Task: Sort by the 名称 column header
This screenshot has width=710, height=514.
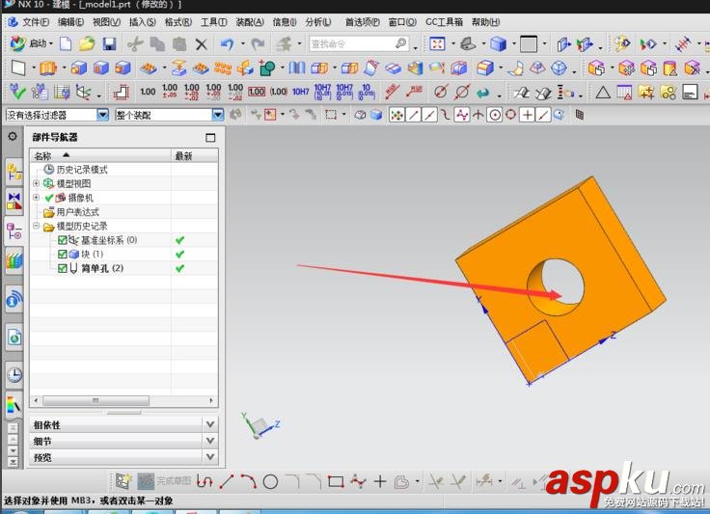Action: [100, 156]
